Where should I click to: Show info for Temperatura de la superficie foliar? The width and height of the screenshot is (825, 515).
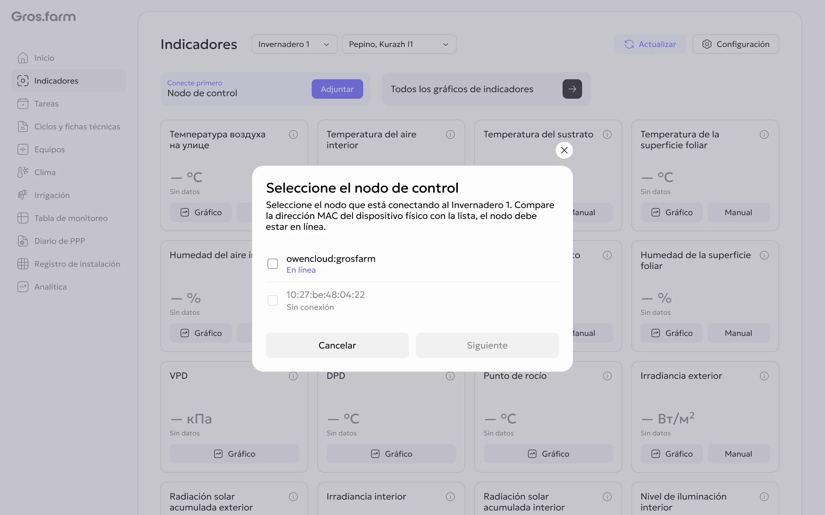pyautogui.click(x=764, y=134)
